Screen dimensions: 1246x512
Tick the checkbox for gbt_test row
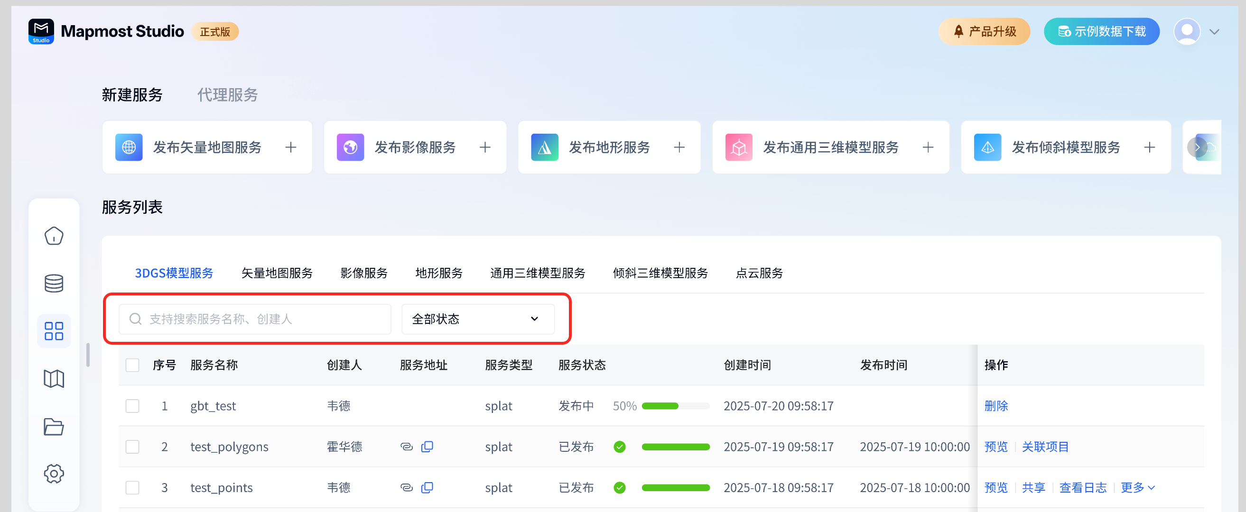pyautogui.click(x=132, y=406)
